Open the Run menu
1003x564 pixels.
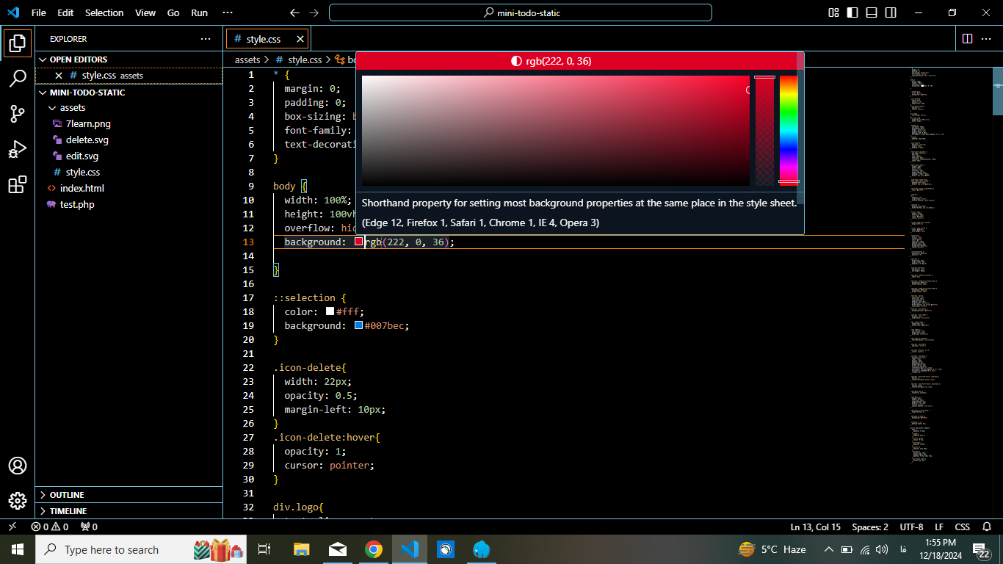199,12
